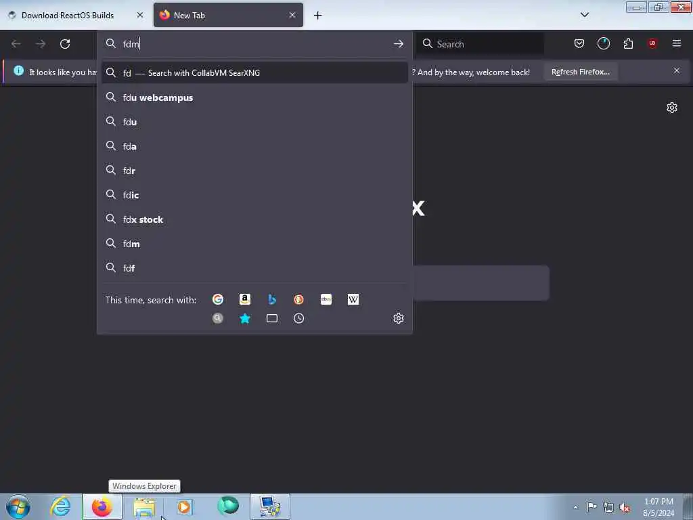Choose the 'fdf' suggestion
Screen dimensions: 693x520
point(254,268)
